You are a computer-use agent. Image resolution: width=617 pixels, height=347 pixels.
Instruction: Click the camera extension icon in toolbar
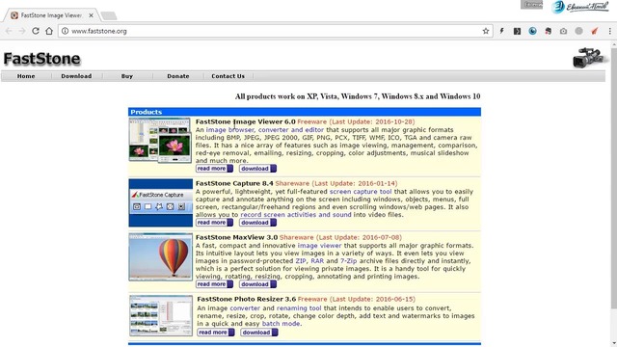[x=563, y=31]
